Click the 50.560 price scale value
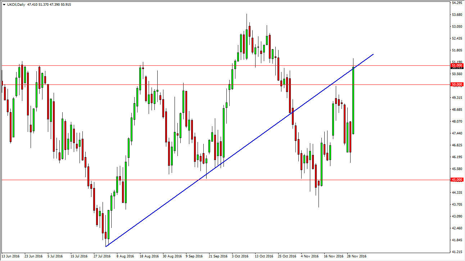The width and height of the screenshot is (465, 261). click(457, 74)
